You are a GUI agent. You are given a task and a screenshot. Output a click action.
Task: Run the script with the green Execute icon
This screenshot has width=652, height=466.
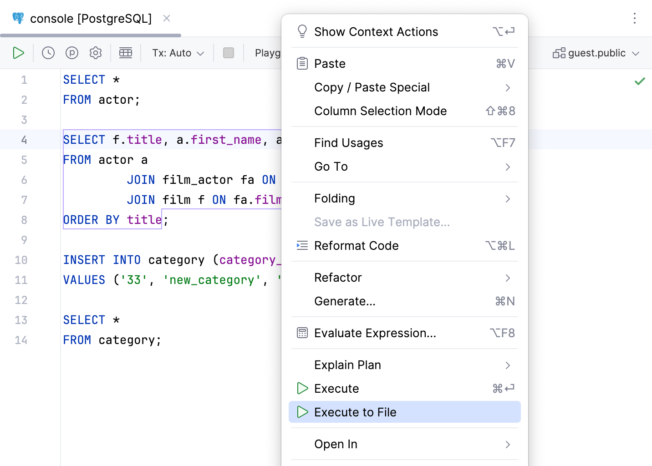[19, 53]
